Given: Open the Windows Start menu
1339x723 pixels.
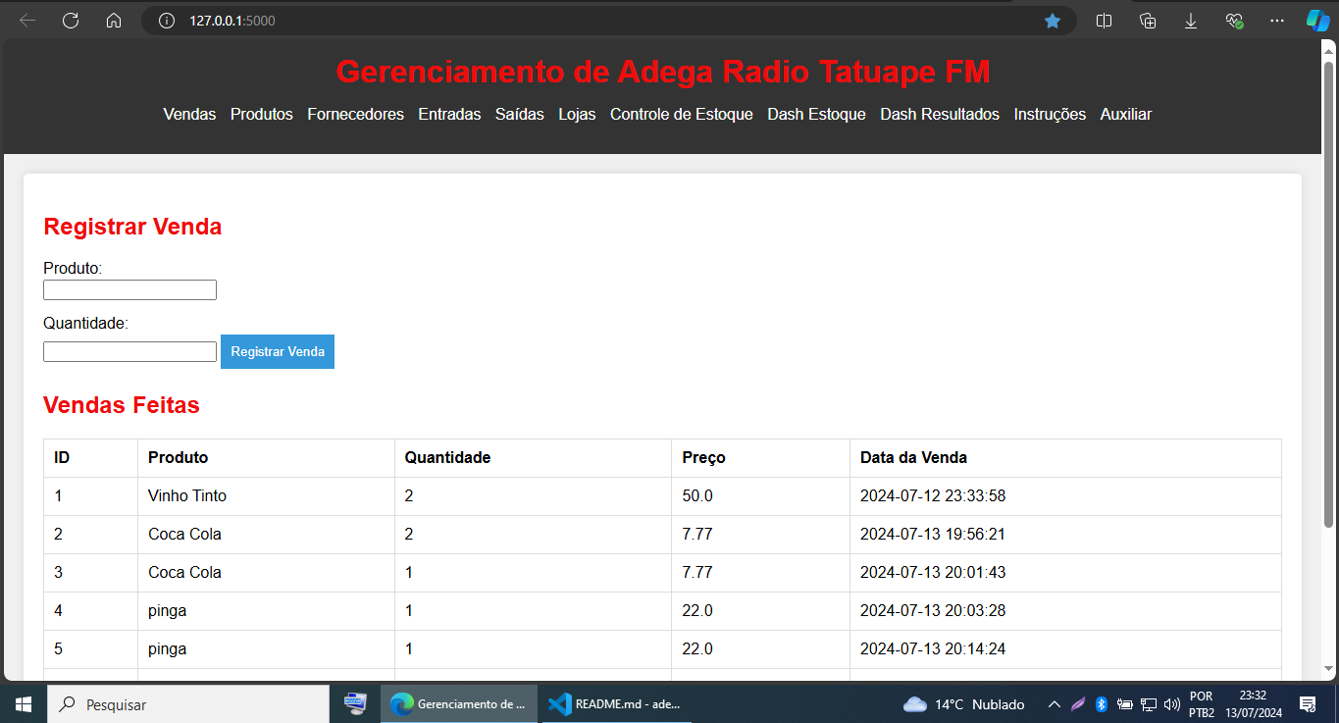Looking at the screenshot, I should [x=24, y=704].
